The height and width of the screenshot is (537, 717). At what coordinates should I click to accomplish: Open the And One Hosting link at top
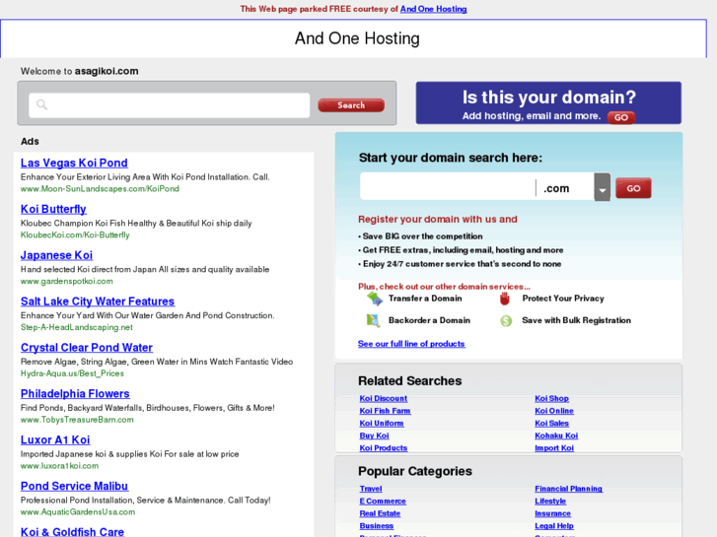pos(434,9)
